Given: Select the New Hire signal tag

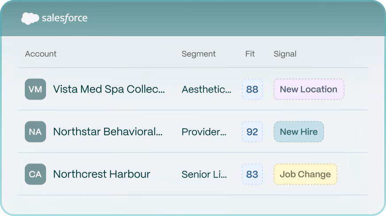Looking at the screenshot, I should (x=299, y=131).
